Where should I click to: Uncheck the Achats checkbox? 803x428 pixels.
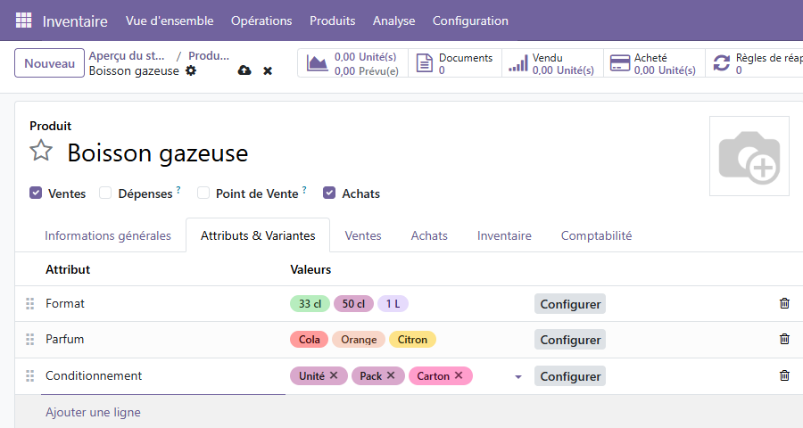[329, 193]
